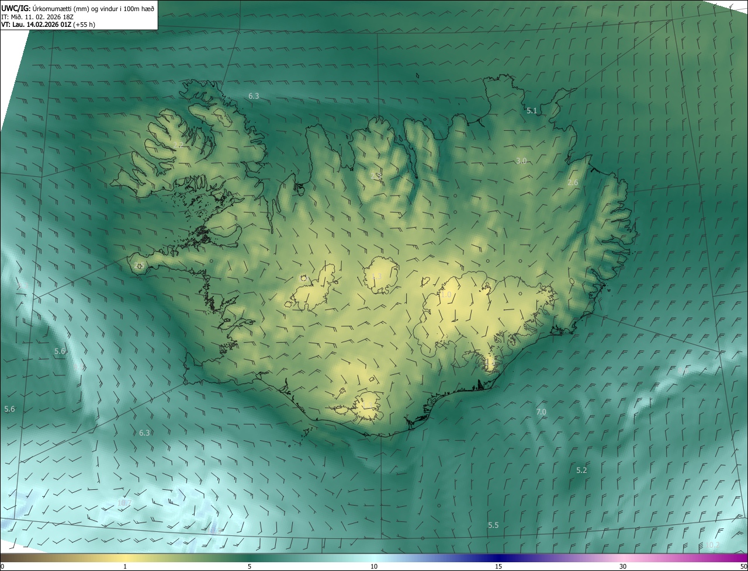
Task: Select the 5 mm mark on the colorbar
Action: pyautogui.click(x=250, y=558)
